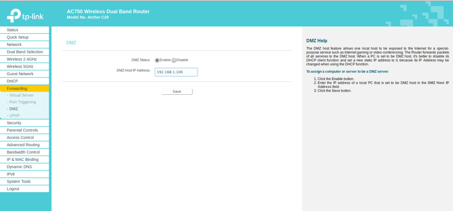Open the Status menu item
The height and width of the screenshot is (211, 453).
point(12,30)
